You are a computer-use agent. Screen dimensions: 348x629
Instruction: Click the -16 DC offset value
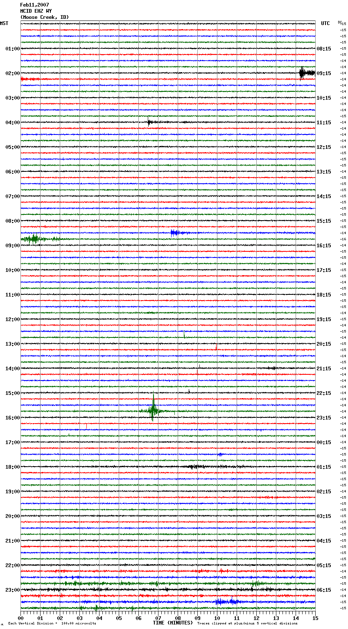click(x=343, y=239)
